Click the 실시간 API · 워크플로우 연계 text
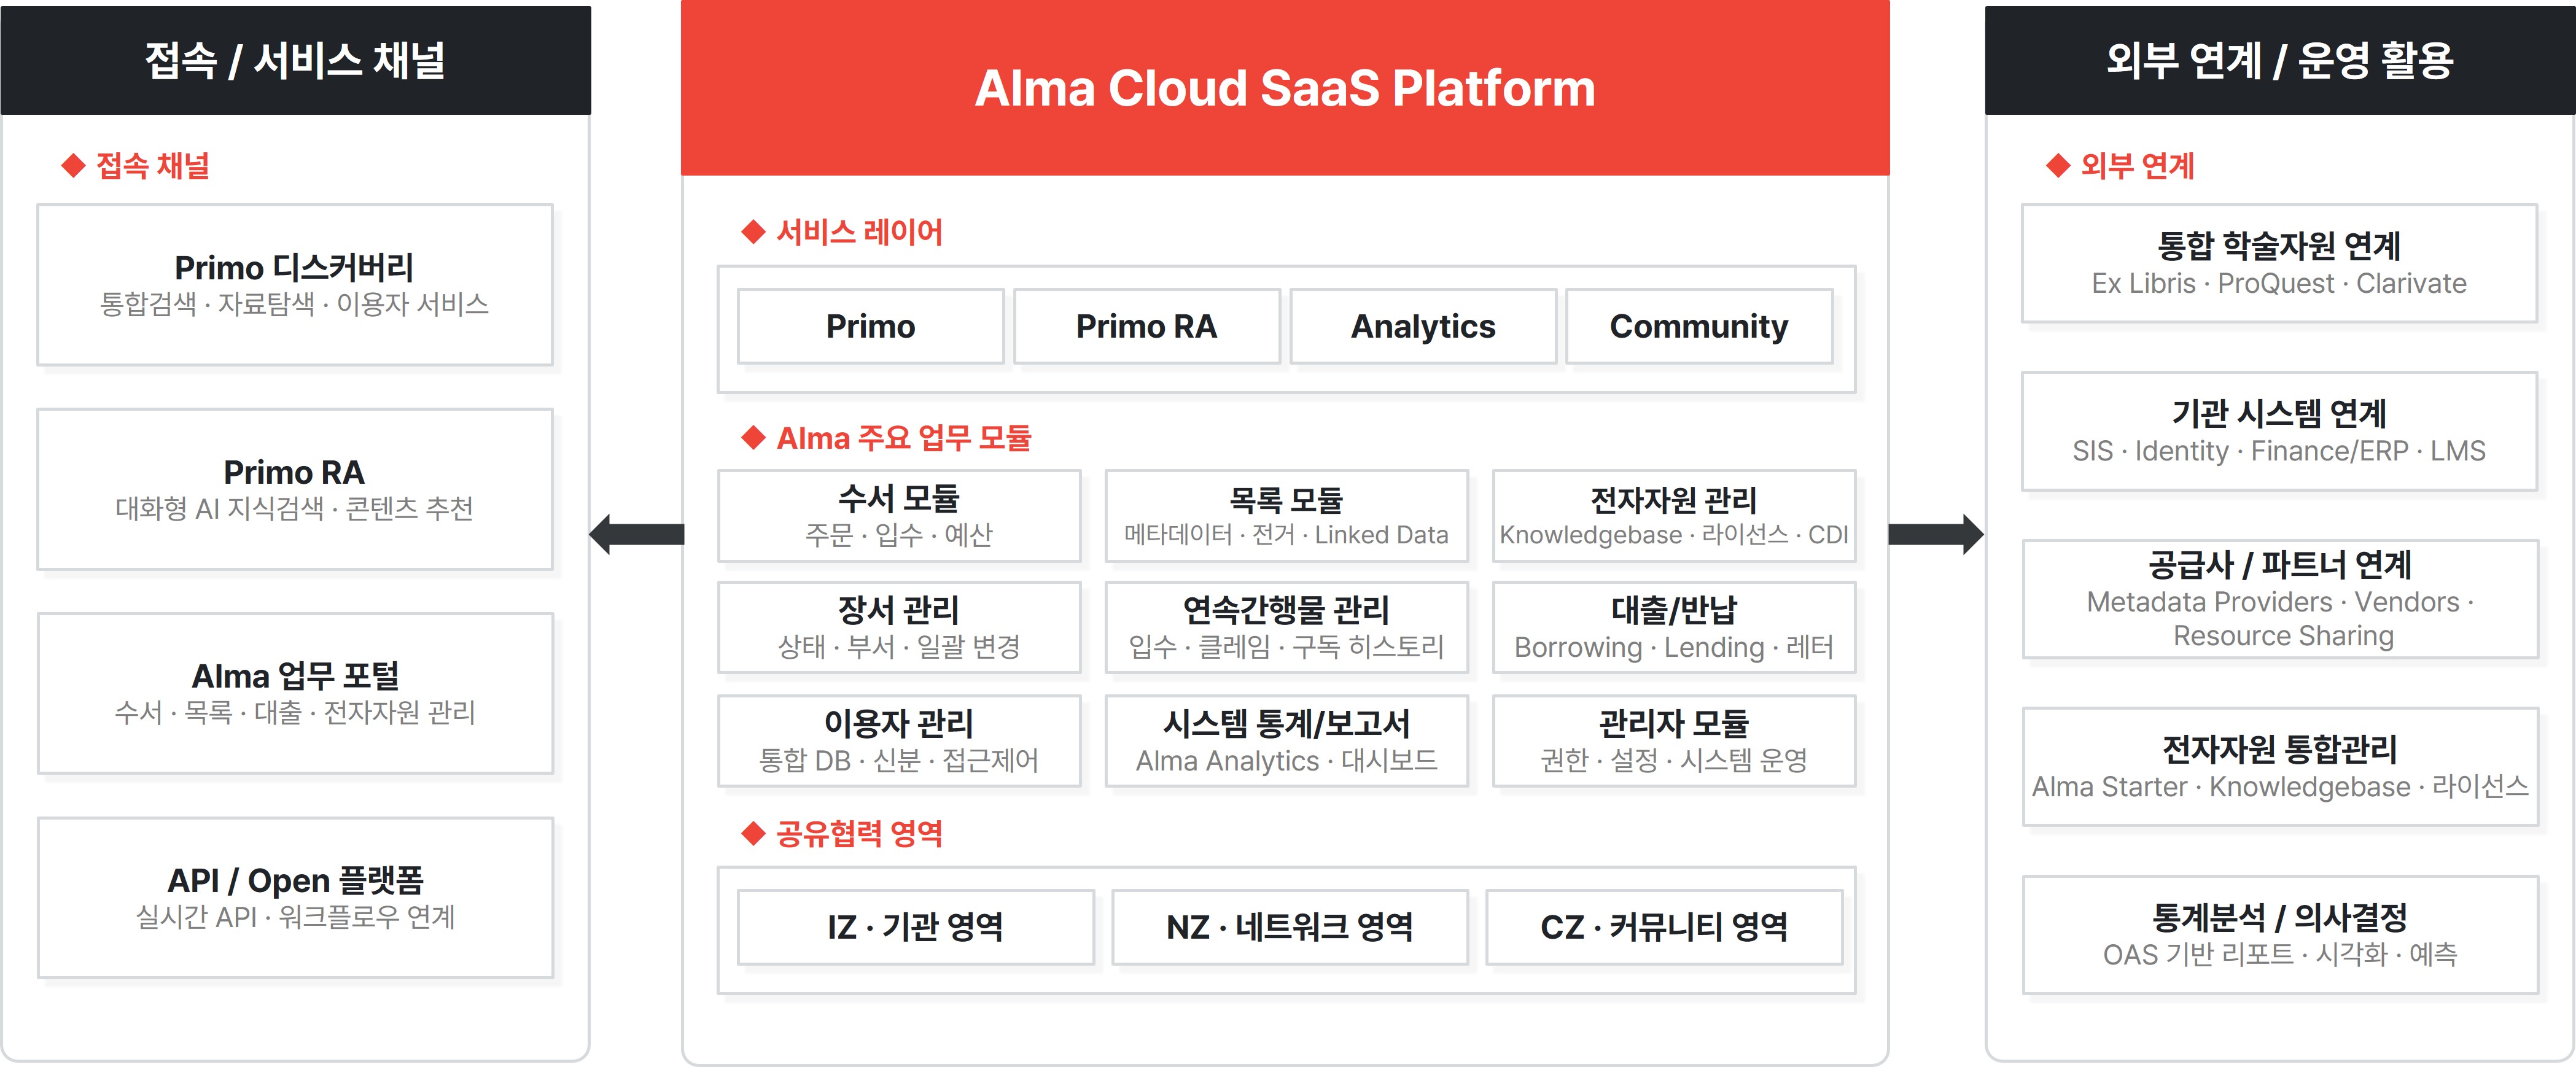 coord(295,917)
